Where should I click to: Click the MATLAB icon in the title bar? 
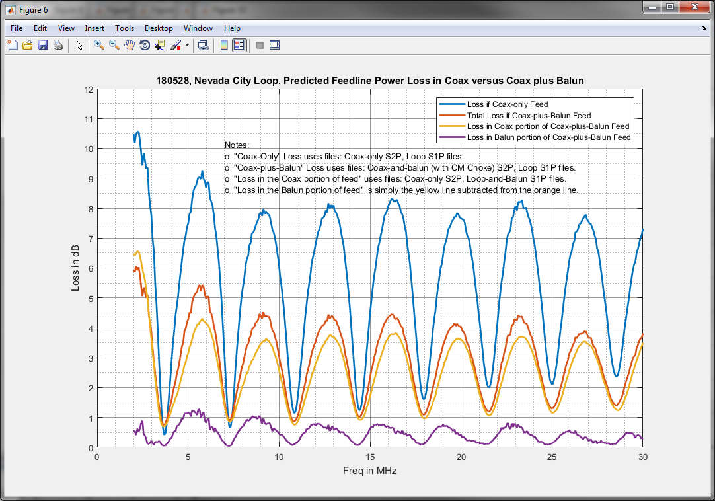(x=11, y=9)
